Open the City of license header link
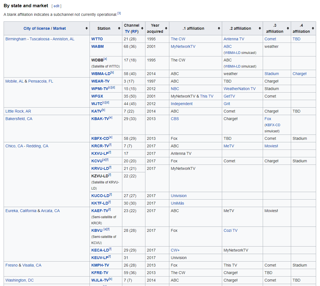Viewport: 320px width, 286px height. pyautogui.click(x=36, y=28)
